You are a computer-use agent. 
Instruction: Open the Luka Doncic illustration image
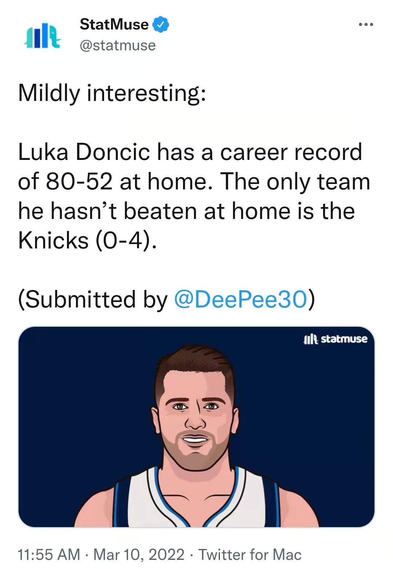tap(196, 427)
